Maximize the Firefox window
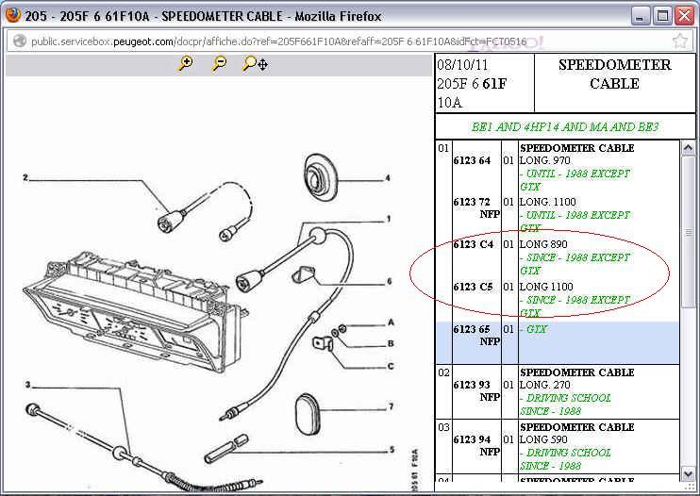Image resolution: width=700 pixels, height=496 pixels. [663, 17]
